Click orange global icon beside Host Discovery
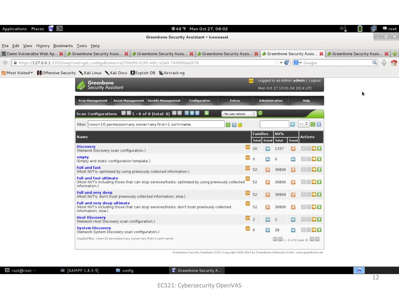Image resolution: width=399 pixels, height=299 pixels. 247,218
